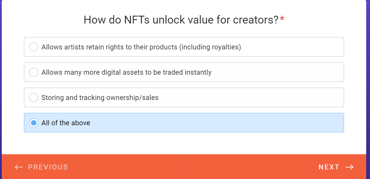Select the radio circle for traded instantly option

pos(34,72)
